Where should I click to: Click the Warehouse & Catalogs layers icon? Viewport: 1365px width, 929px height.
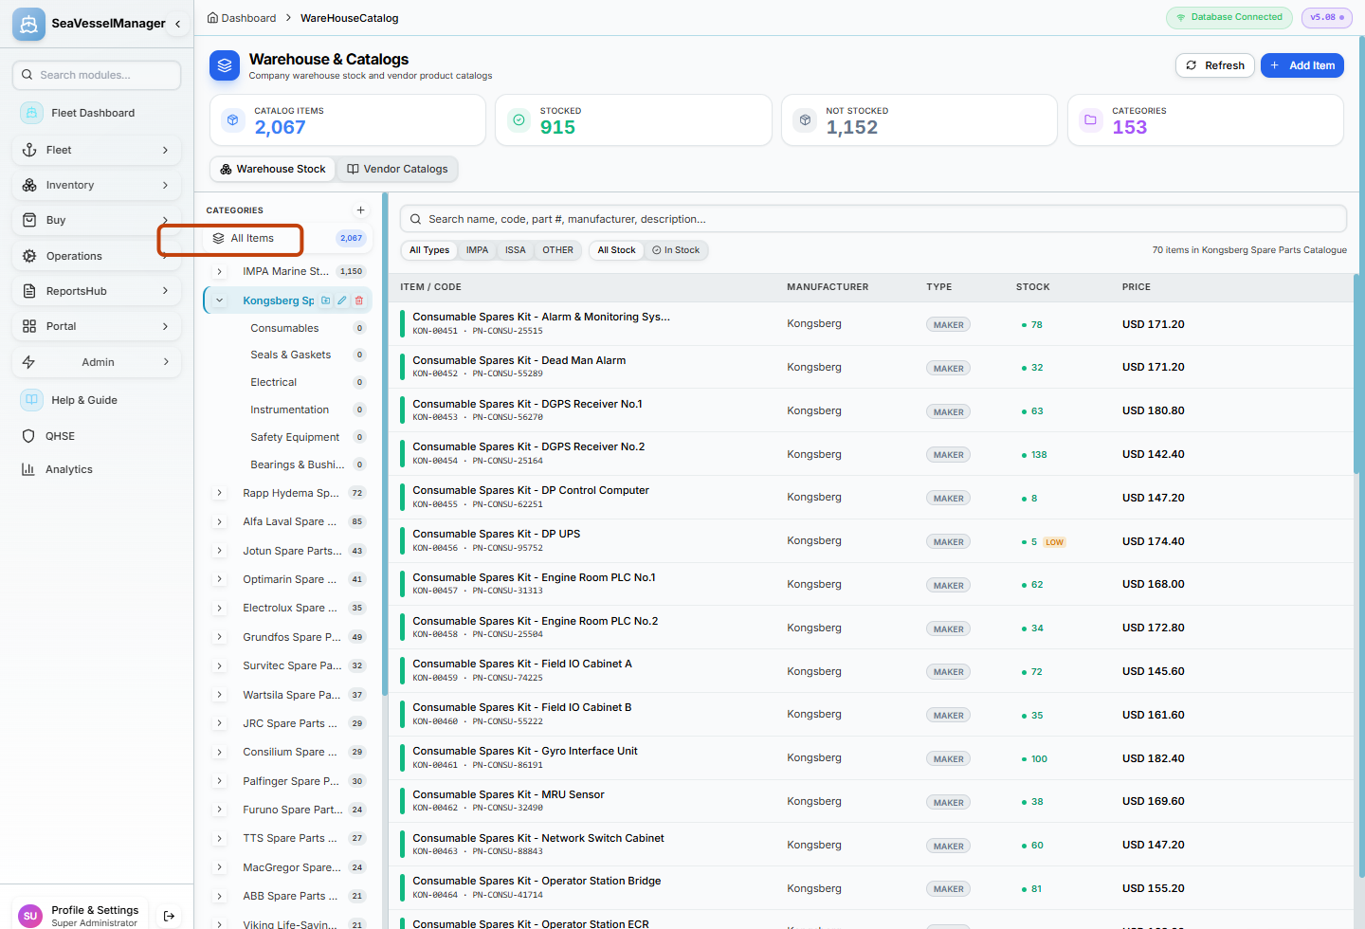[x=225, y=65]
